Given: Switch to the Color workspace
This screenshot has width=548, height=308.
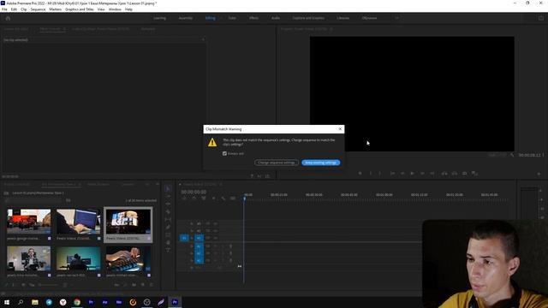Looking at the screenshot, I should click(232, 18).
